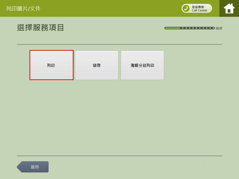Select the 列印 service option

pos(51,65)
